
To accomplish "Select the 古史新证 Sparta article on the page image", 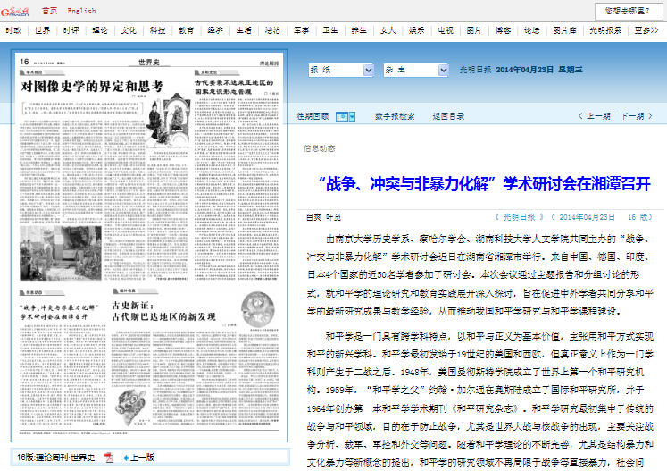I will [163, 311].
